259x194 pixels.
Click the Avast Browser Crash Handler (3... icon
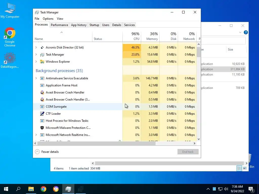pyautogui.click(x=42, y=100)
